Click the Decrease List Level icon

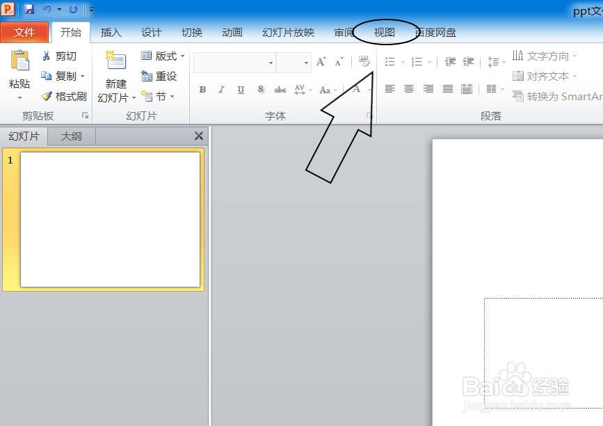(449, 61)
